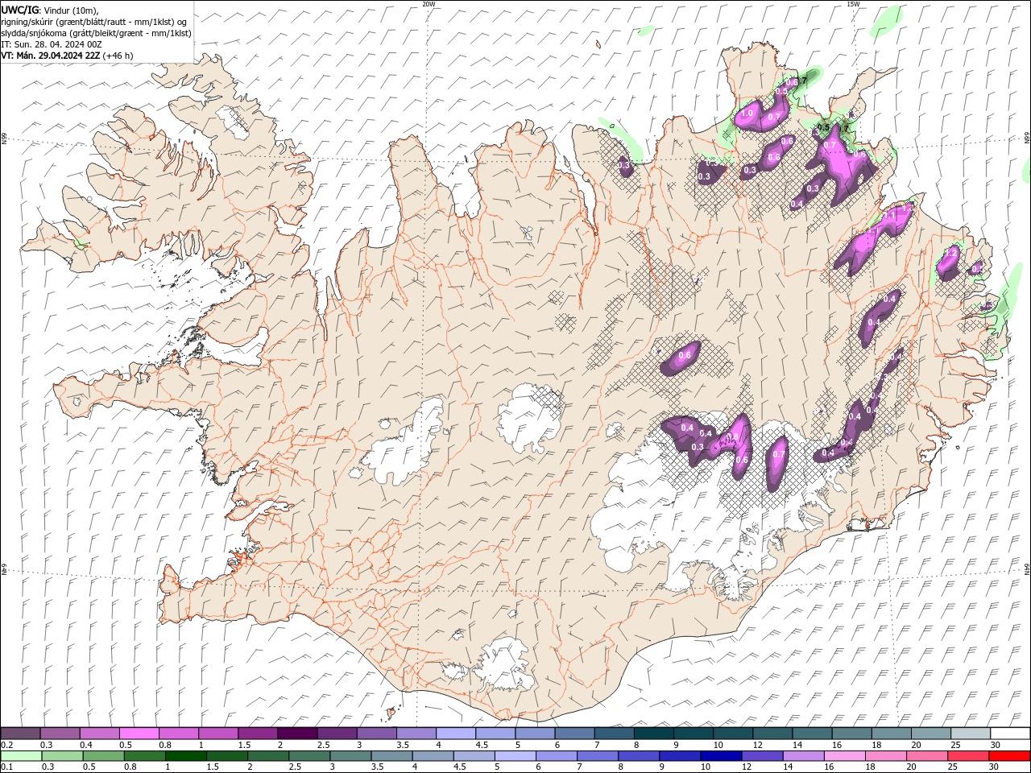The height and width of the screenshot is (773, 1031).
Task: Click the '20W' longitude label
Action: pos(429,4)
